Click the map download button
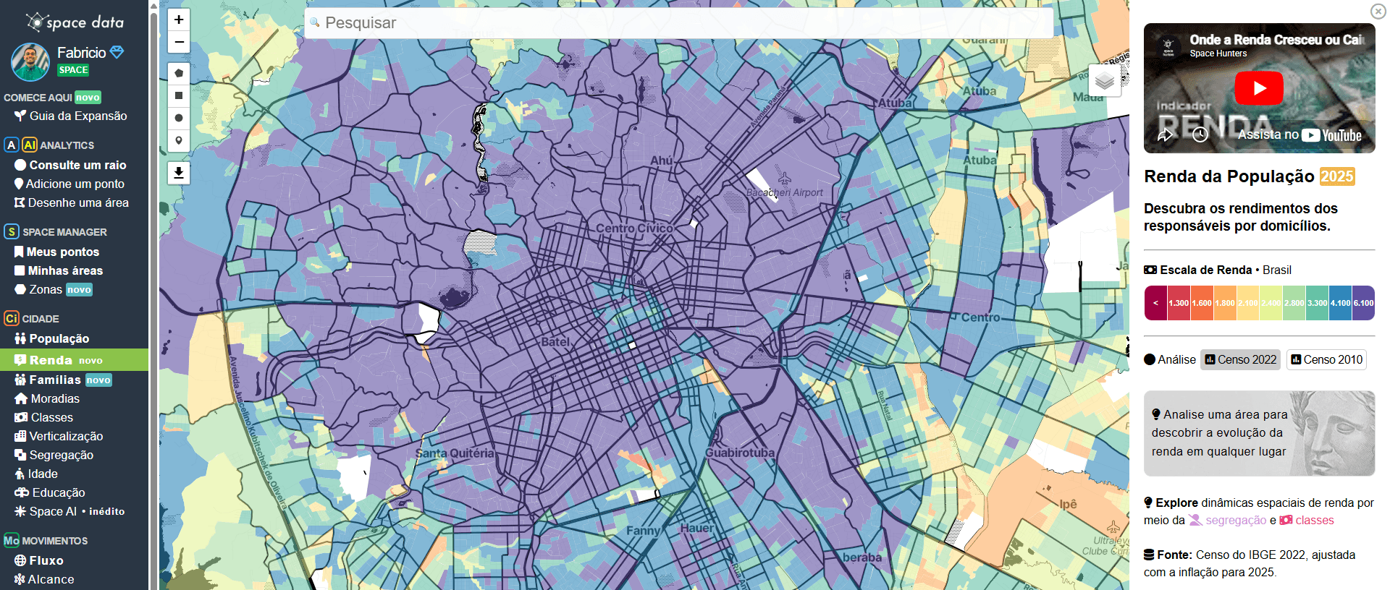Viewport: 1390px width, 590px height. [x=179, y=173]
